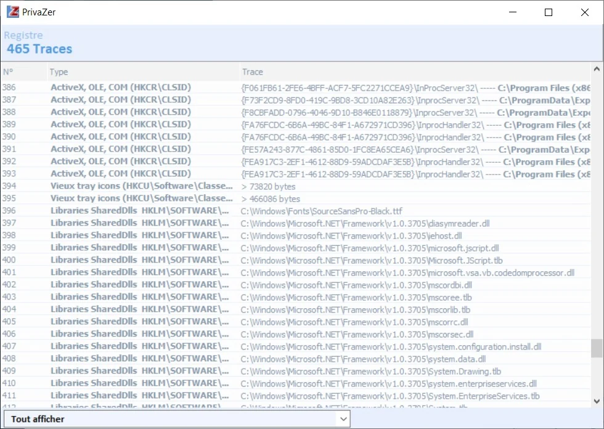This screenshot has height=429, width=604.
Task: Click the Registre label
Action: pos(23,35)
